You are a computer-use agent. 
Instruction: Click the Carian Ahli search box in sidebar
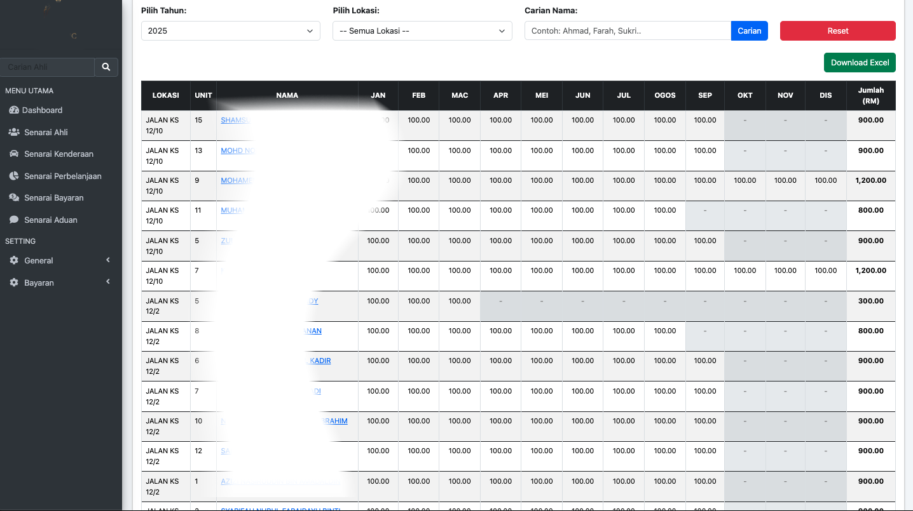click(x=47, y=67)
